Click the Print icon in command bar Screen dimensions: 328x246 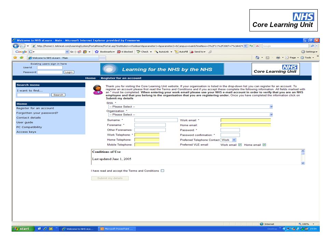tap(278, 57)
